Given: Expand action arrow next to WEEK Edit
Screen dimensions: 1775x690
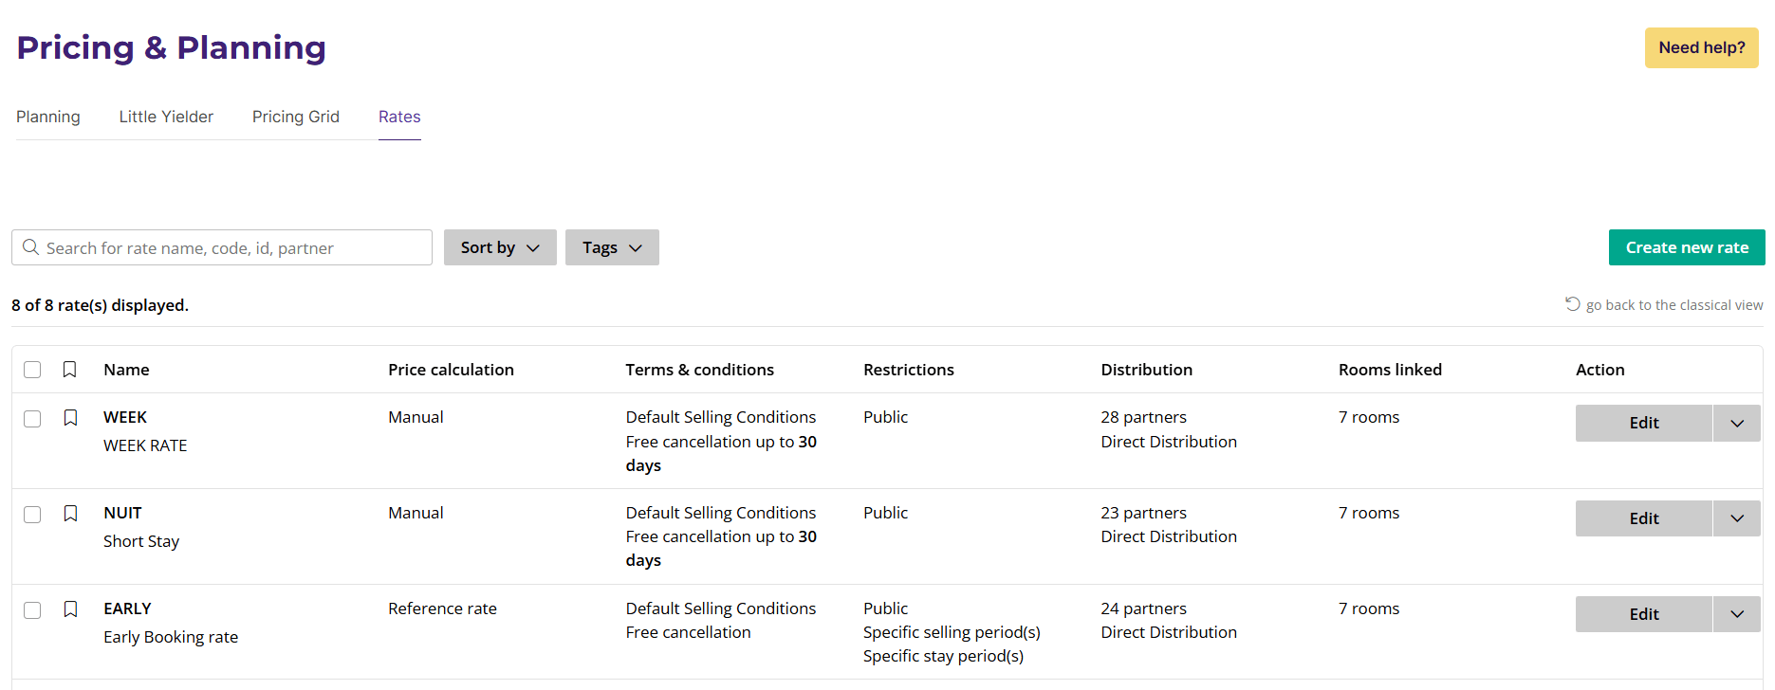Looking at the screenshot, I should click(1736, 424).
